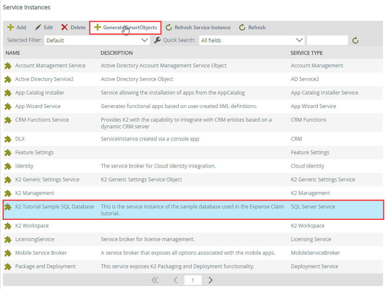Click Generate SmartObjects button
This screenshot has width=386, height=289.
[125, 28]
